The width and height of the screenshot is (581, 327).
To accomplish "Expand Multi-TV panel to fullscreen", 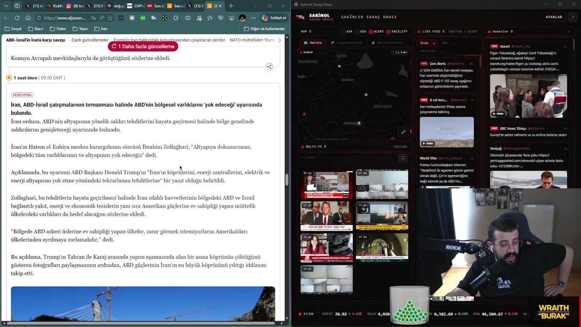I will point(403,158).
